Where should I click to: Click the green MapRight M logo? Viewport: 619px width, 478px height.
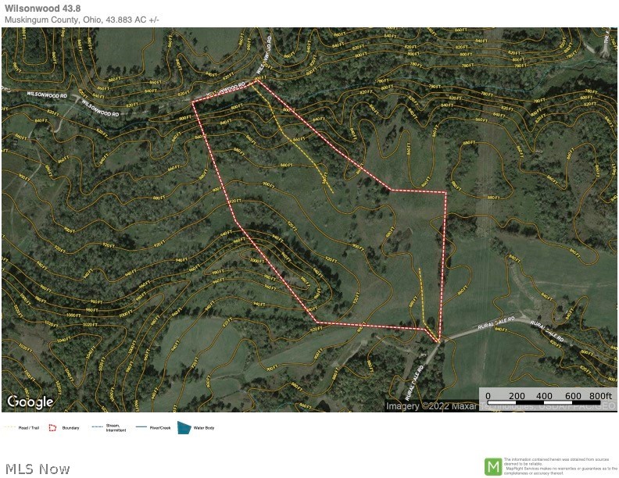tap(492, 466)
